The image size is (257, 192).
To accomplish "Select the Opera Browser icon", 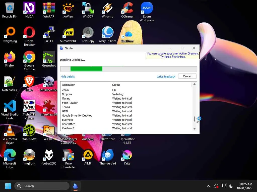I will [29, 36].
